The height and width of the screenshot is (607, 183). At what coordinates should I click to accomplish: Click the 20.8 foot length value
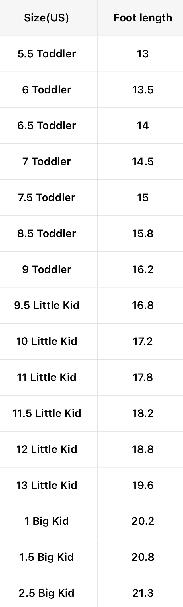pos(143,557)
